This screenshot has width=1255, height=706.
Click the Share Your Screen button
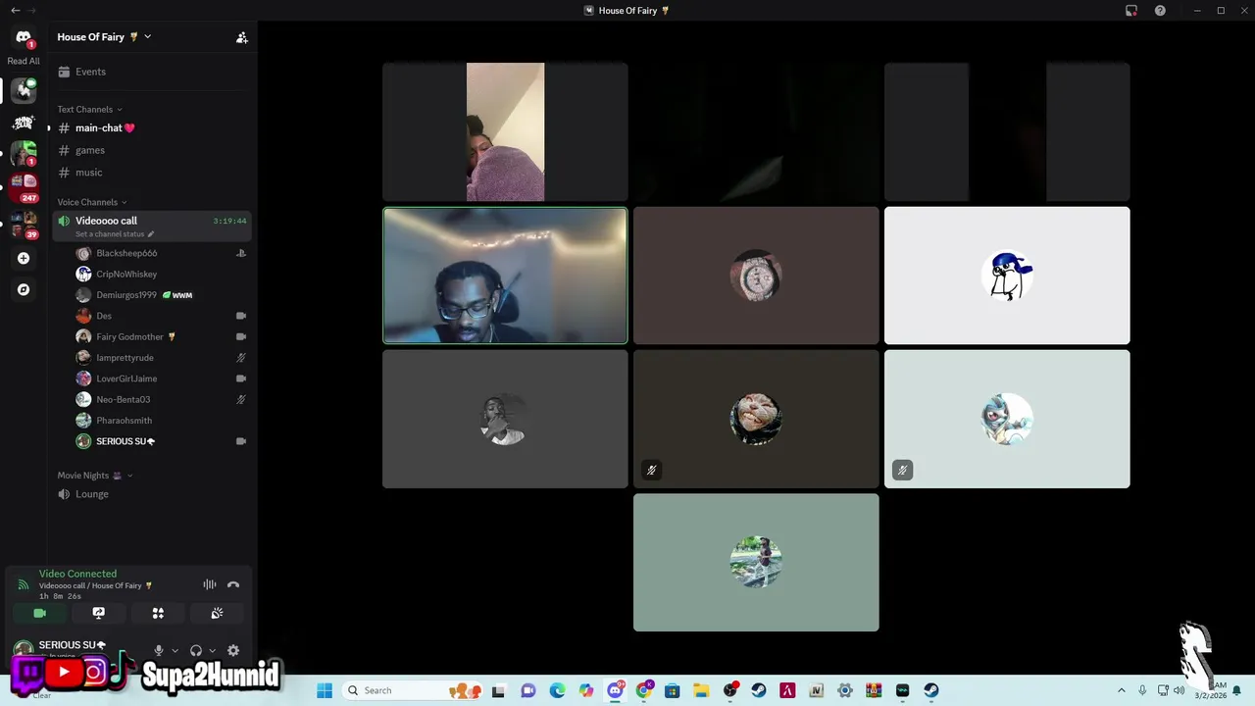coord(99,613)
